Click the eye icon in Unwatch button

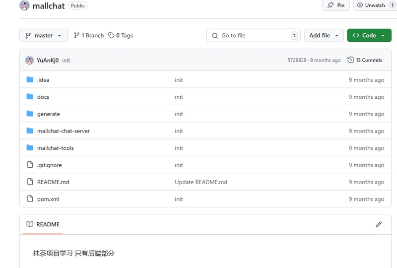(360, 5)
